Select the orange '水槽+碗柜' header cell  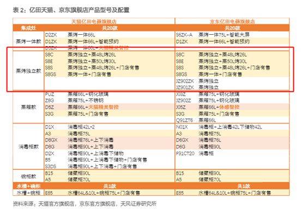28,186
